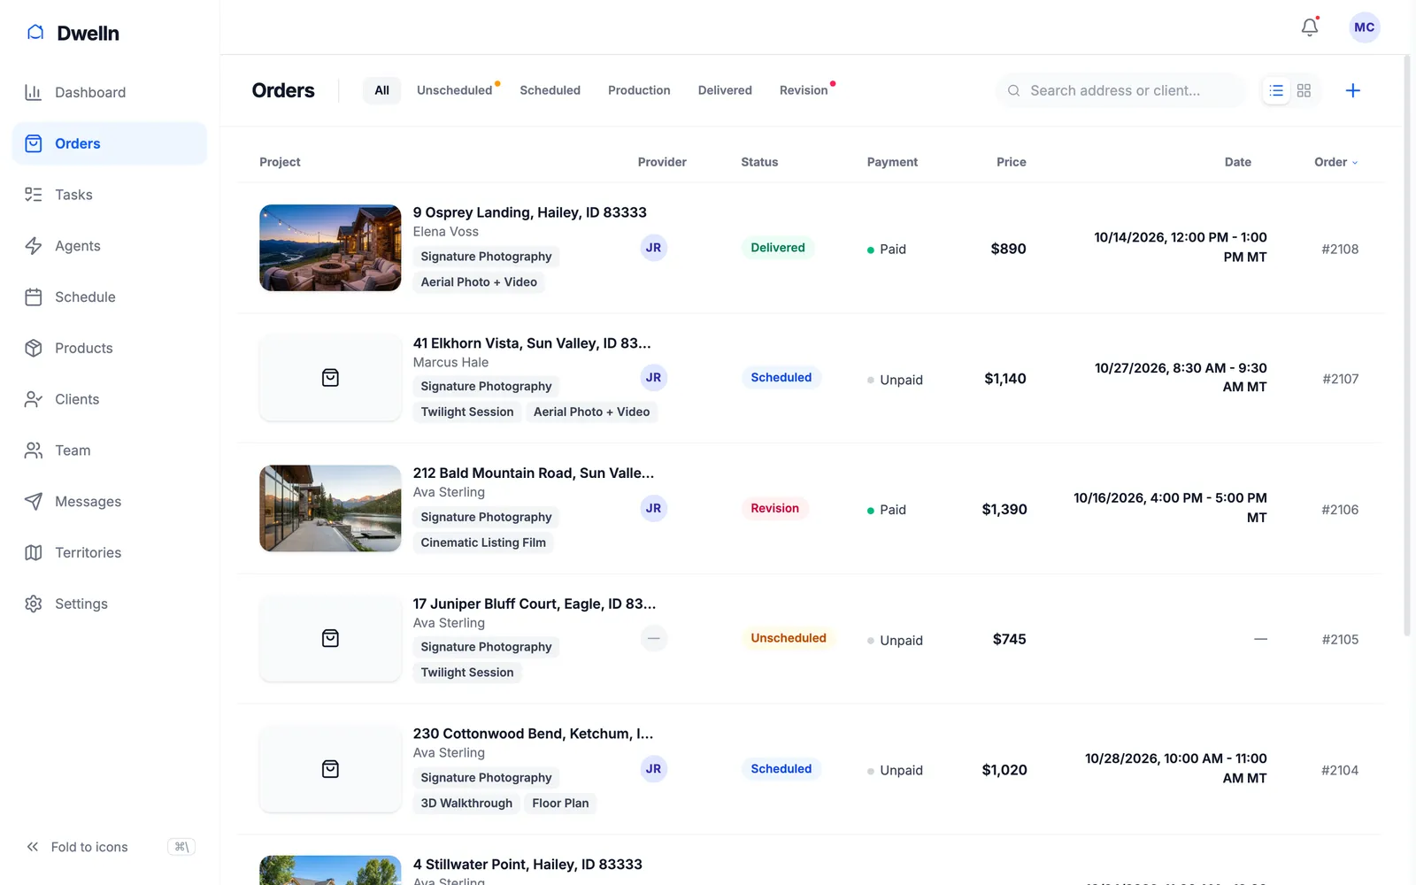Image resolution: width=1416 pixels, height=885 pixels.
Task: Open the Osprey Landing property thumbnail
Action: click(330, 248)
